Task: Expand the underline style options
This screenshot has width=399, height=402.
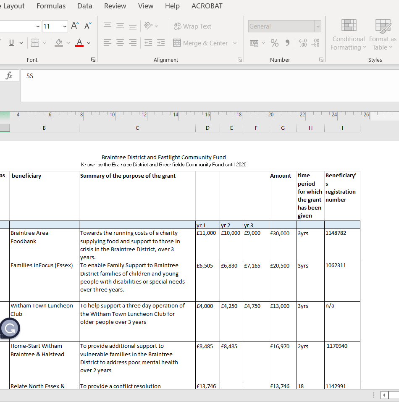Action: 21,43
